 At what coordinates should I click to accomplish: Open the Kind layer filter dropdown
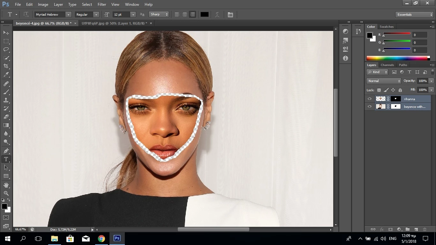click(377, 72)
